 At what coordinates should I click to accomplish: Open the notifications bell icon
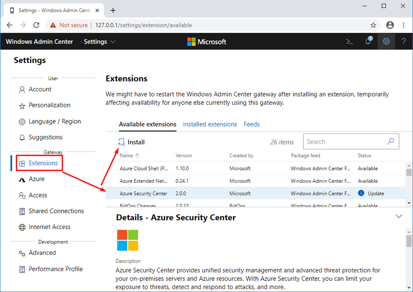coord(368,42)
